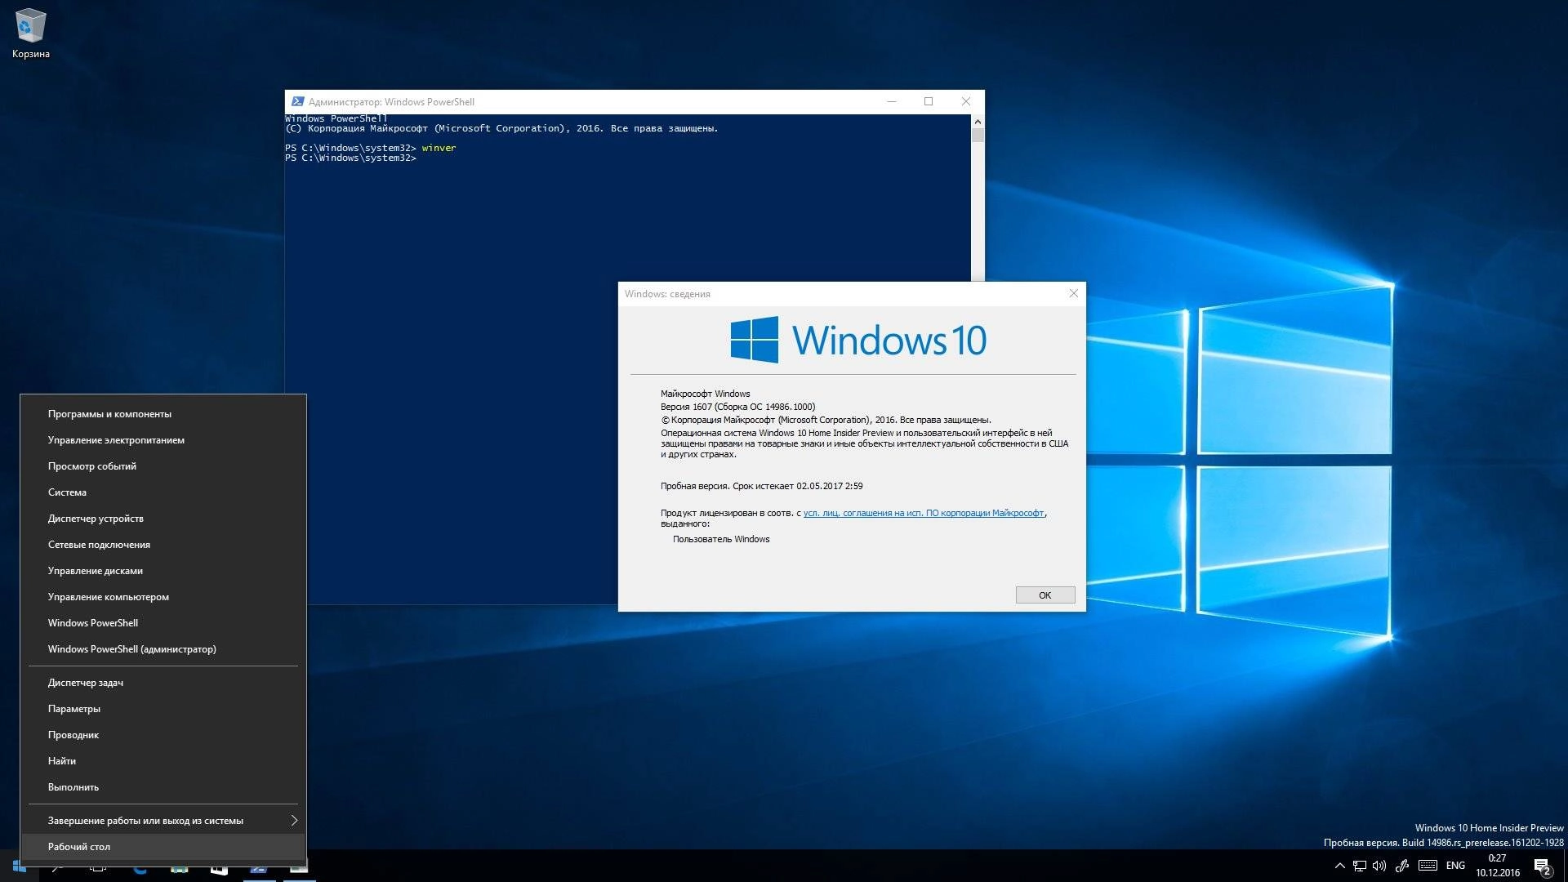1568x882 pixels.
Task: Open the усл. лиц. соглашения license link
Action: click(923, 513)
